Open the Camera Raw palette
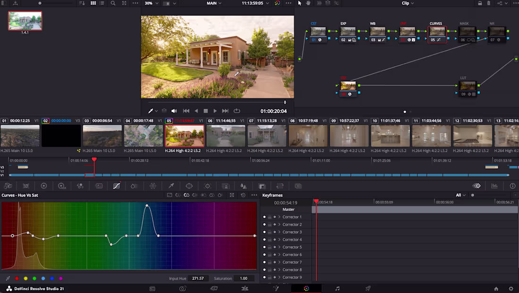Viewport: 519px width, 293px height. click(8, 186)
